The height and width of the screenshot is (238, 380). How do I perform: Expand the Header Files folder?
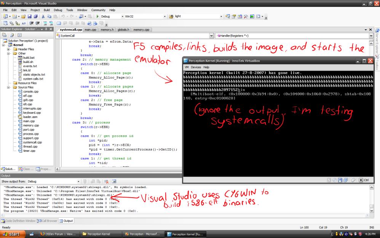pyautogui.click(x=8, y=49)
